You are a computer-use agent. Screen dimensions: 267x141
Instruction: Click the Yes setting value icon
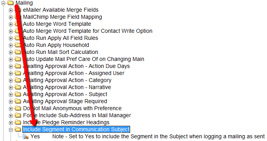tap(25, 136)
